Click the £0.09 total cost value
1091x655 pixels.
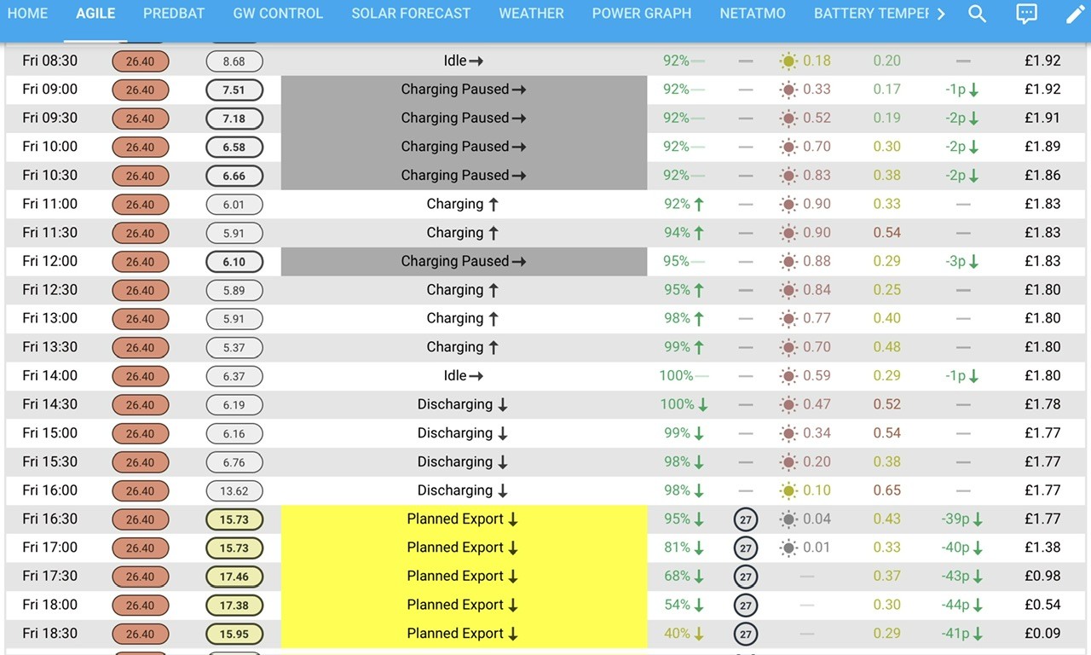[x=1042, y=634]
